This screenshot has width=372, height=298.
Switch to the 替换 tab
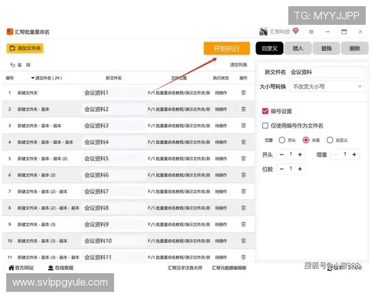327,48
